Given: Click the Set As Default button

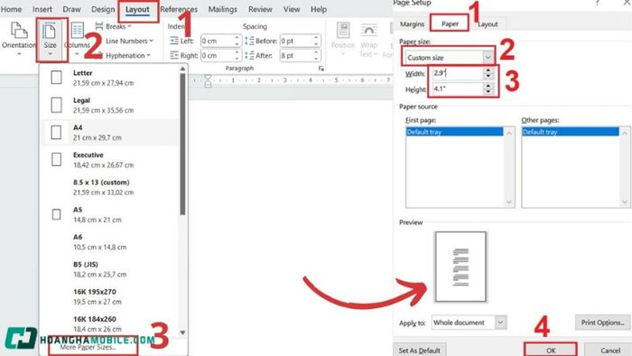Looking at the screenshot, I should click(x=419, y=351).
